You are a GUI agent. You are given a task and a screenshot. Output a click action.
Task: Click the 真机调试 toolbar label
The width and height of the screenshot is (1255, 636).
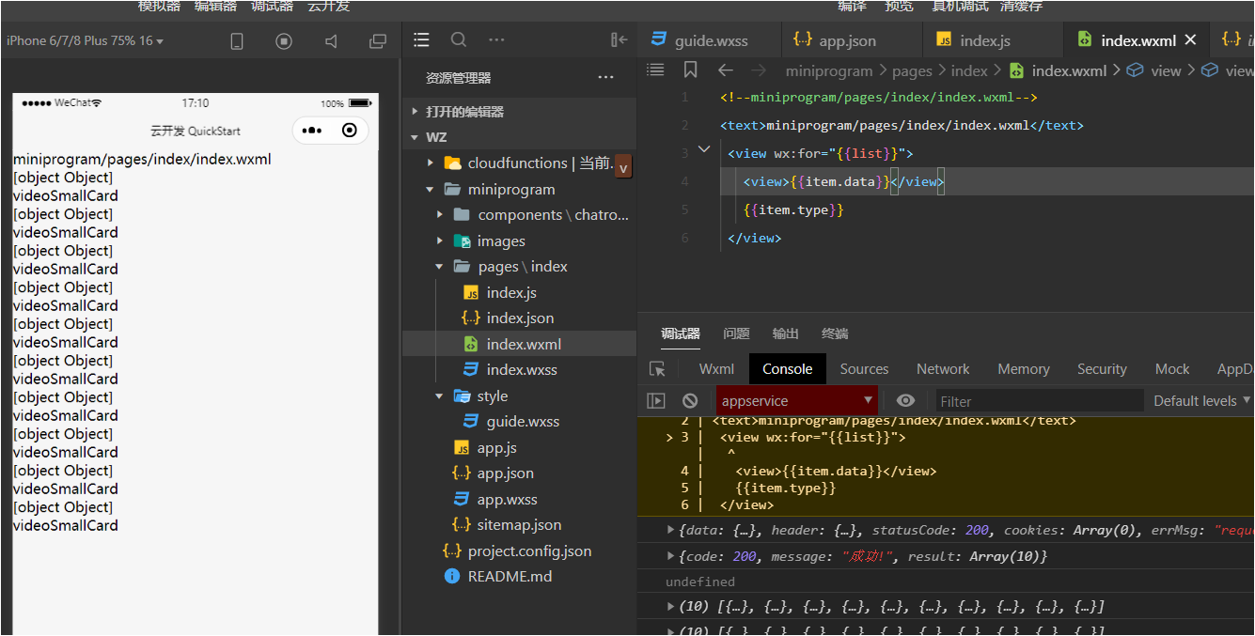960,6
